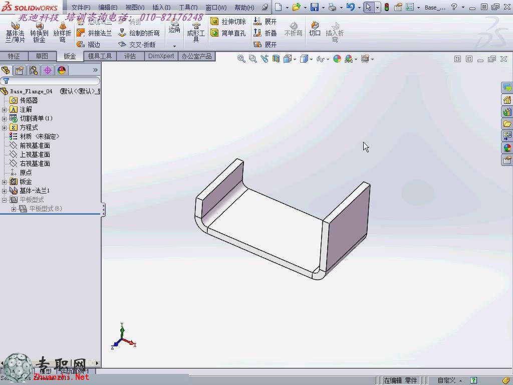Click 自定义 in the status bar

click(446, 380)
